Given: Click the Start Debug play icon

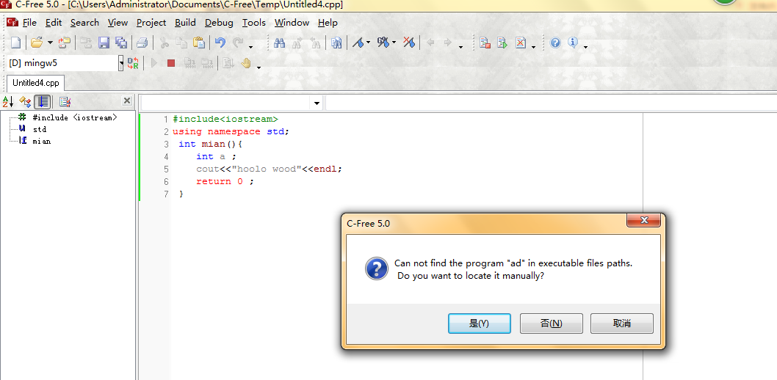Looking at the screenshot, I should click(x=154, y=63).
